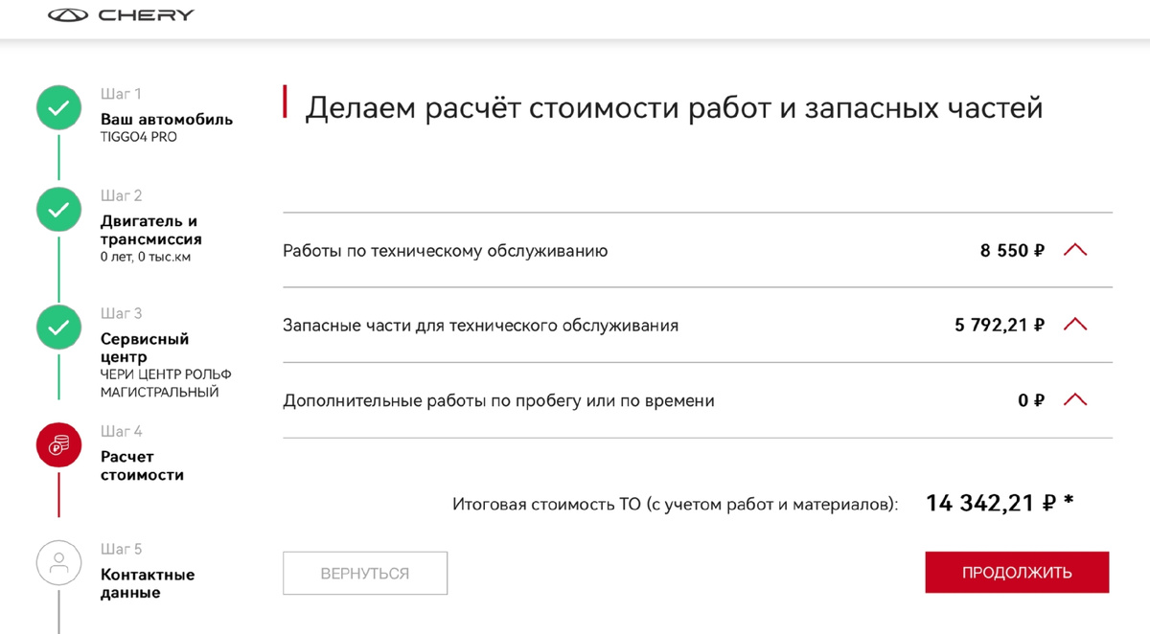Viewport: 1150px width, 634px height.
Task: Click the ВЕРНУТЬСЯ button
Action: (365, 572)
